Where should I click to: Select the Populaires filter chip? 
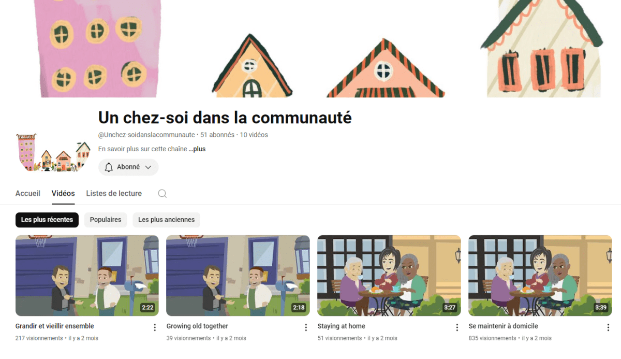point(106,220)
